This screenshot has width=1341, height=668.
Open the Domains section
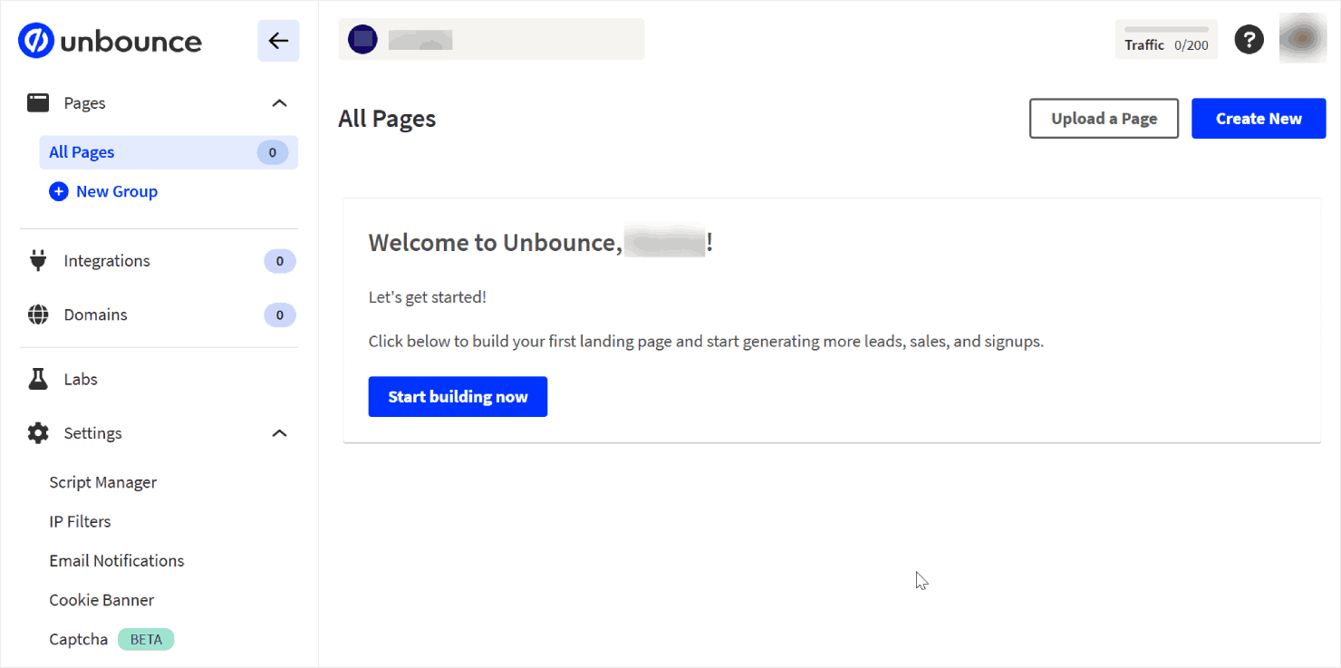(95, 314)
